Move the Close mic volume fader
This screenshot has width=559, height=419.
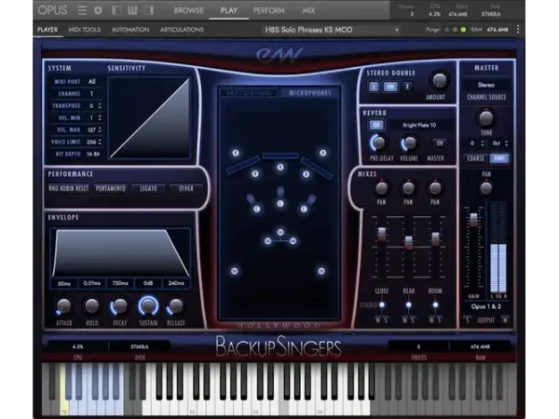coord(381,234)
